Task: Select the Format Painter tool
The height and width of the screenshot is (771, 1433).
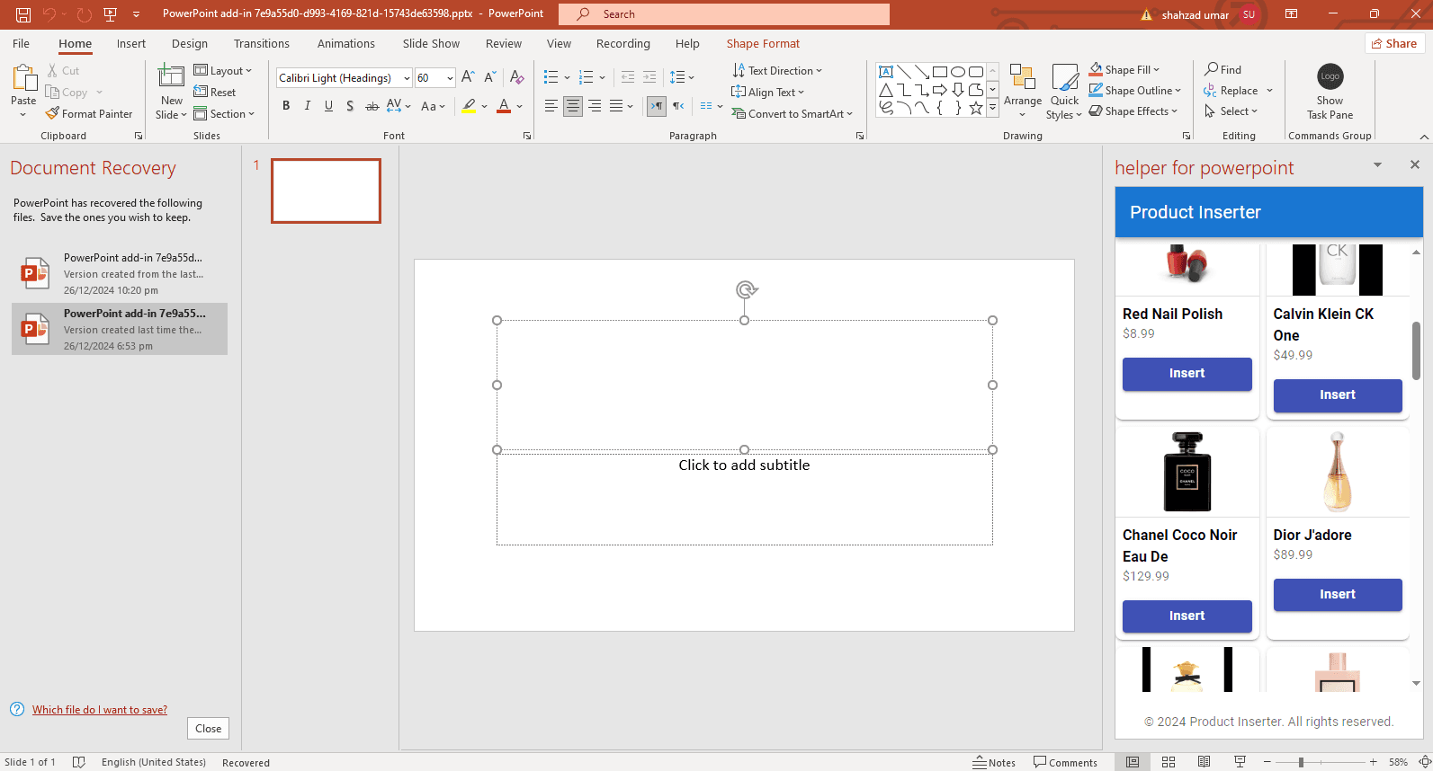Action: click(89, 114)
